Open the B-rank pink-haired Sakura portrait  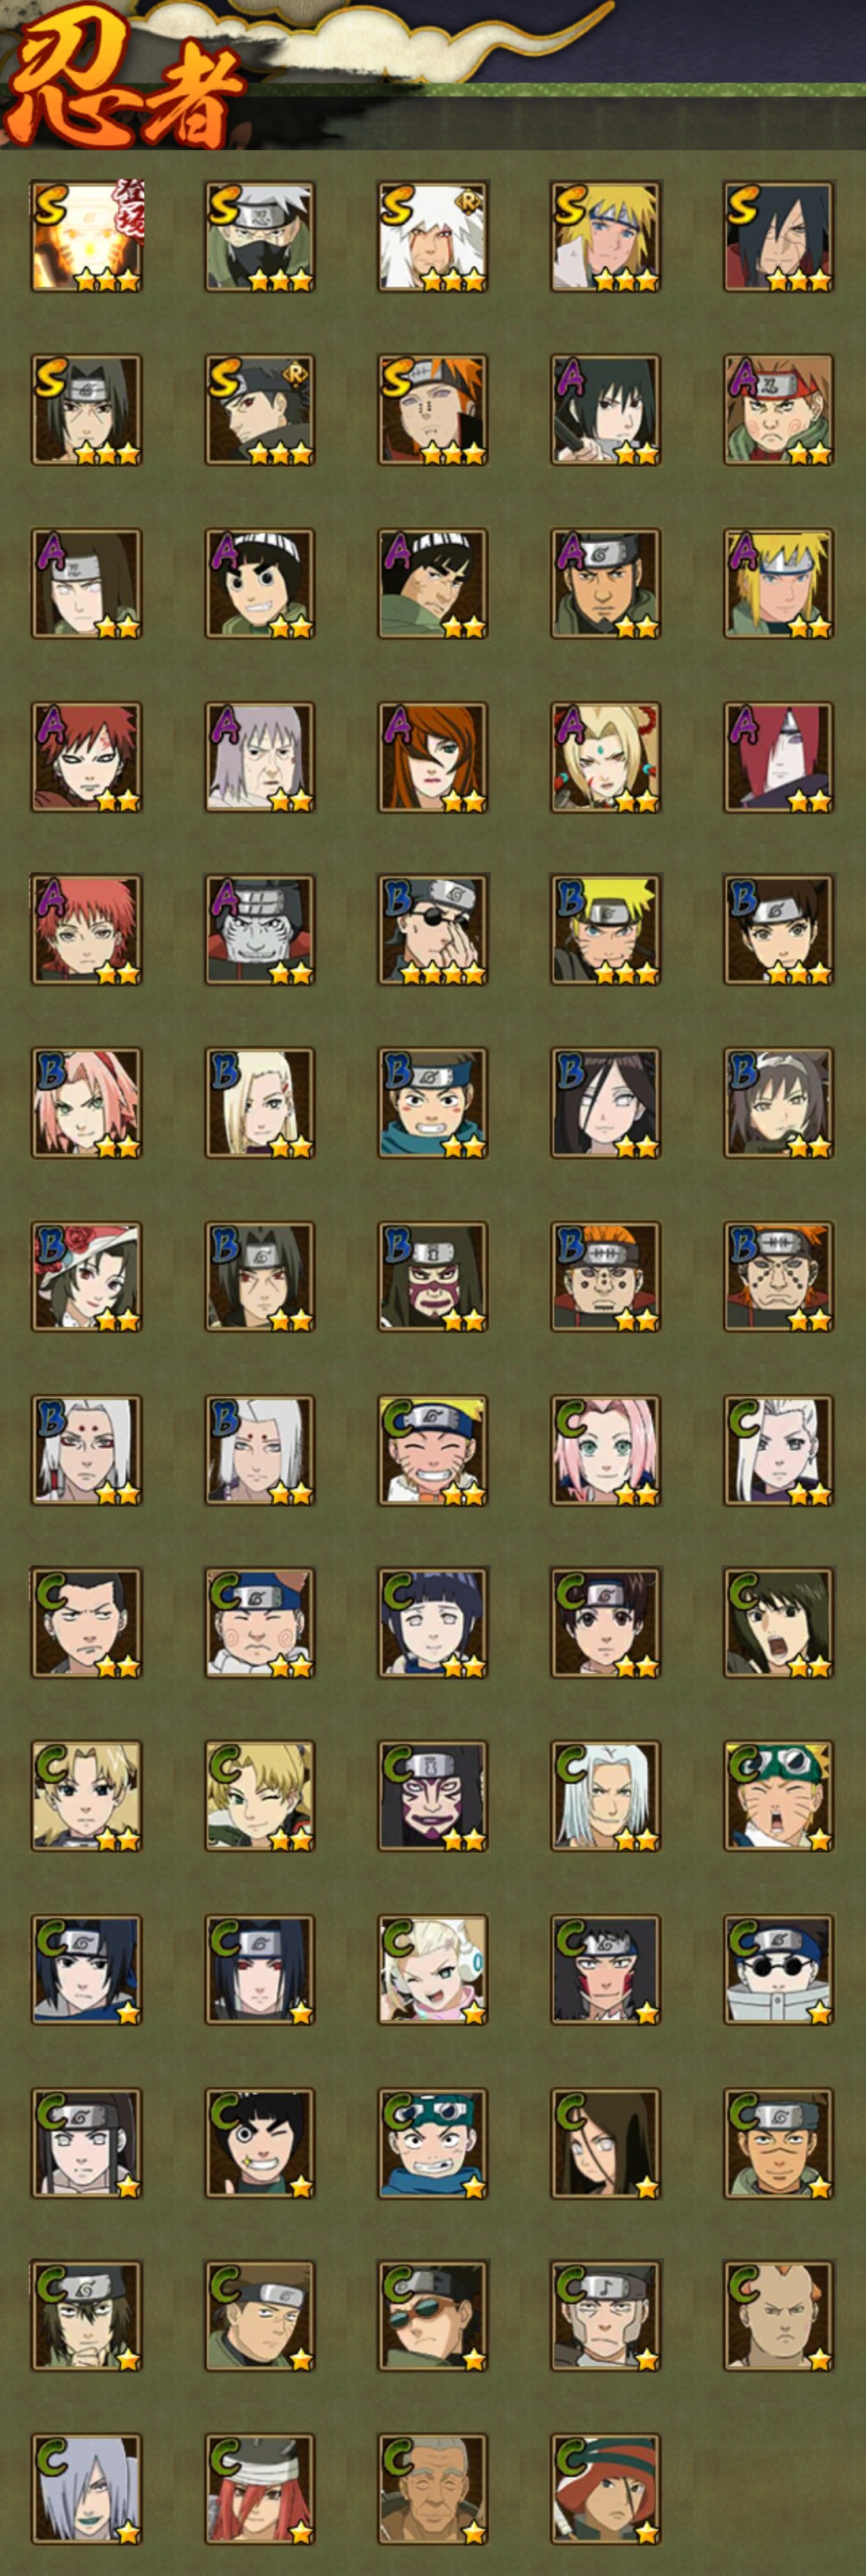click(x=86, y=1103)
